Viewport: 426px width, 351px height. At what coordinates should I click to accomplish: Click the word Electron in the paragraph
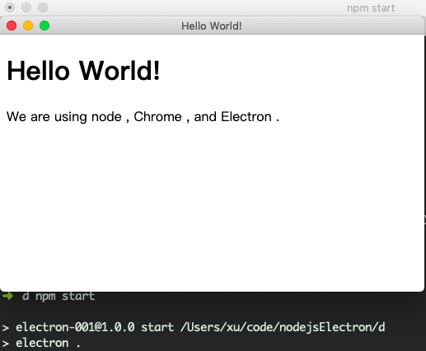tap(246, 117)
